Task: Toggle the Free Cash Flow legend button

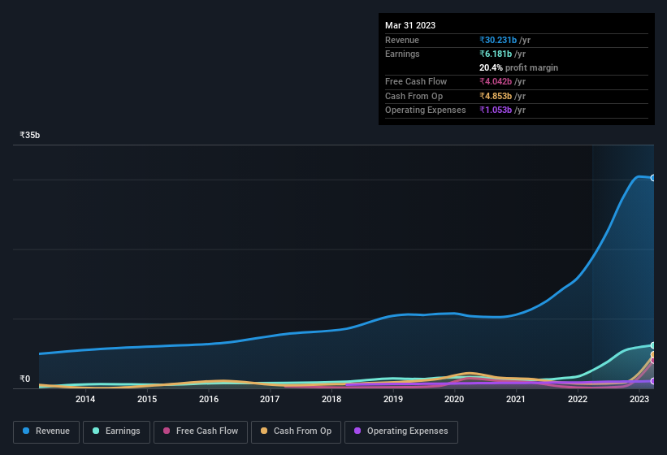Action: (201, 431)
